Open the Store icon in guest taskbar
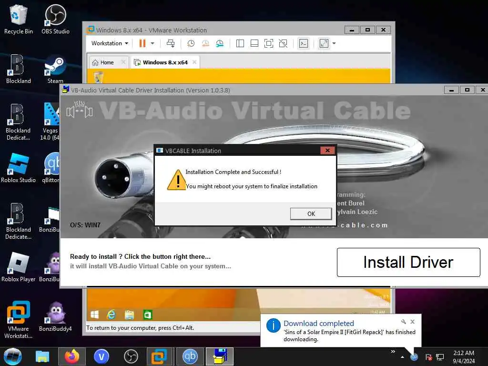Viewport: 488px width, 366px height. 148,315
